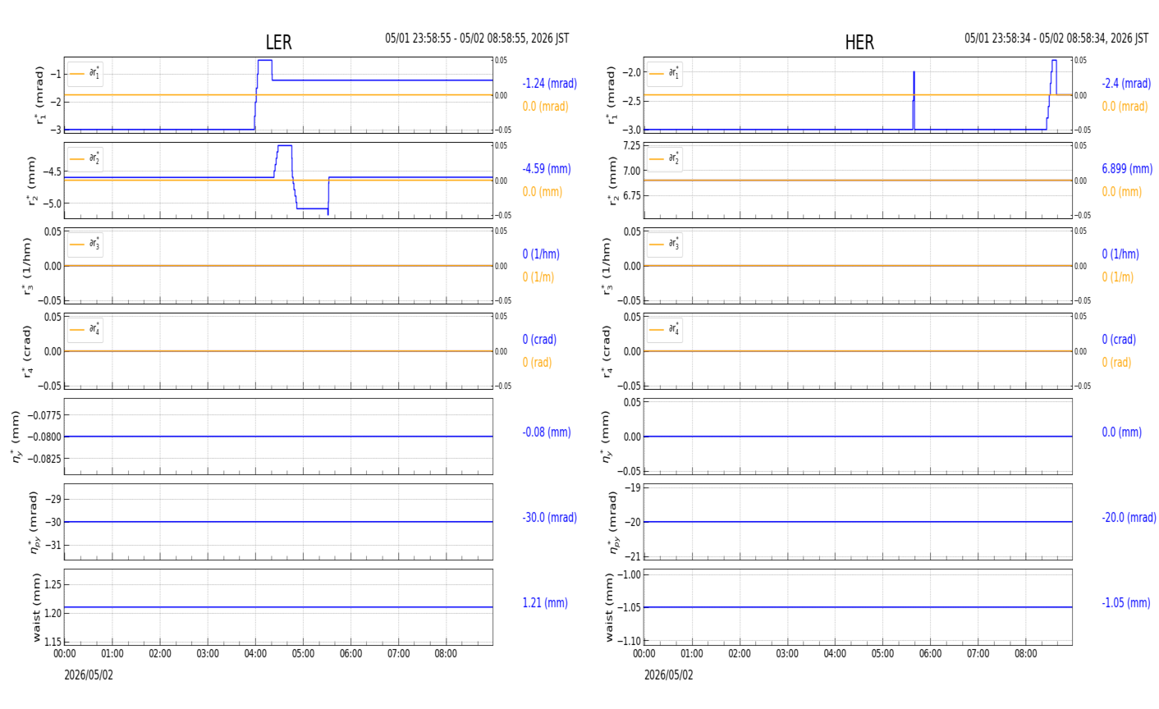Click the ∂r3* legend in HER r3 plot
Screen dimensions: 1159x709
[x=664, y=244]
